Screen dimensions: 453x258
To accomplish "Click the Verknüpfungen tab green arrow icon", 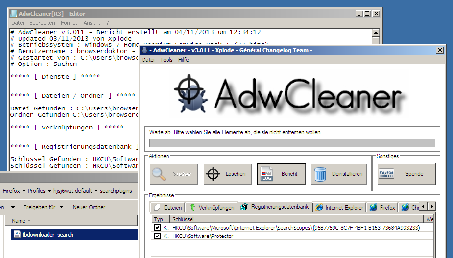I will point(192,207).
